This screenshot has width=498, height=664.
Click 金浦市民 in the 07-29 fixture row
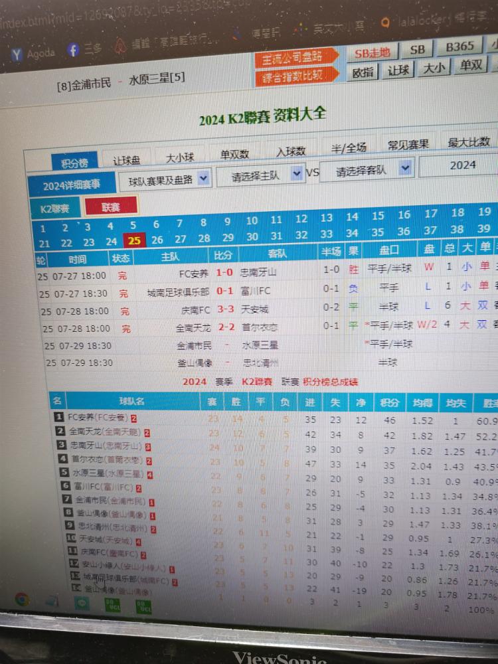194,345
